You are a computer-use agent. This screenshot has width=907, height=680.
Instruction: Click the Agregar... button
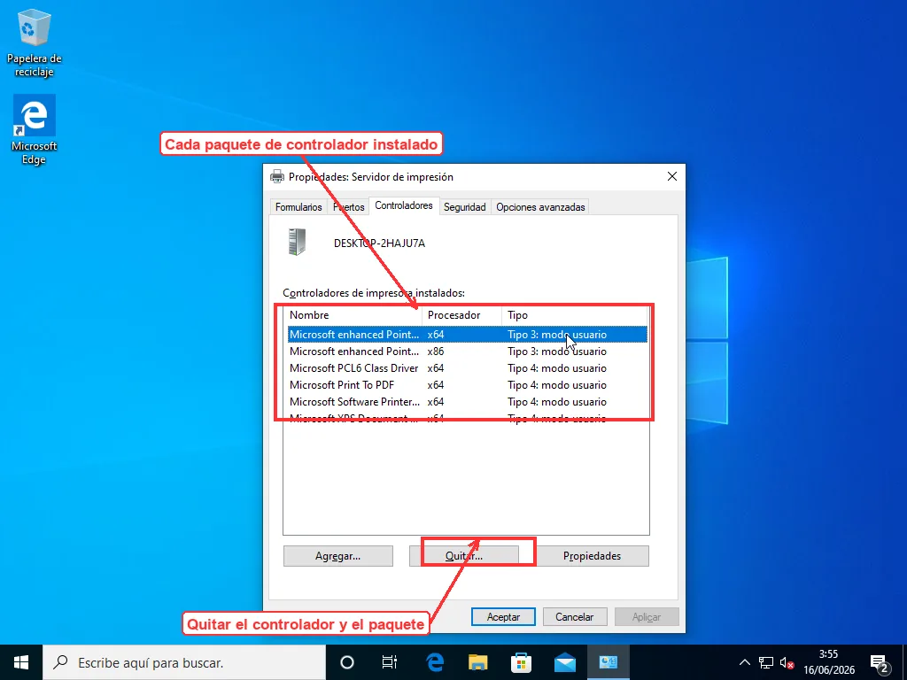coord(337,556)
